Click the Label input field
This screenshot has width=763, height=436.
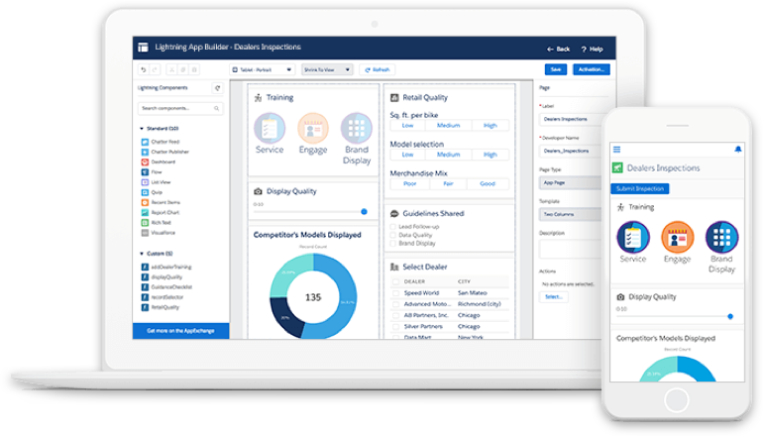tap(570, 119)
